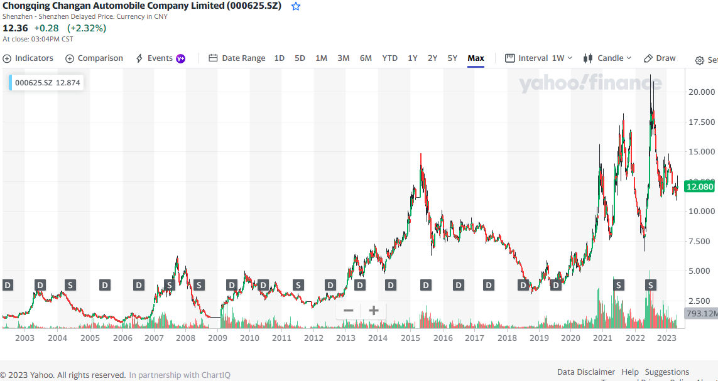Viewport: 718px width, 381px height.
Task: Open the Date Range picker
Action: pyautogui.click(x=237, y=58)
